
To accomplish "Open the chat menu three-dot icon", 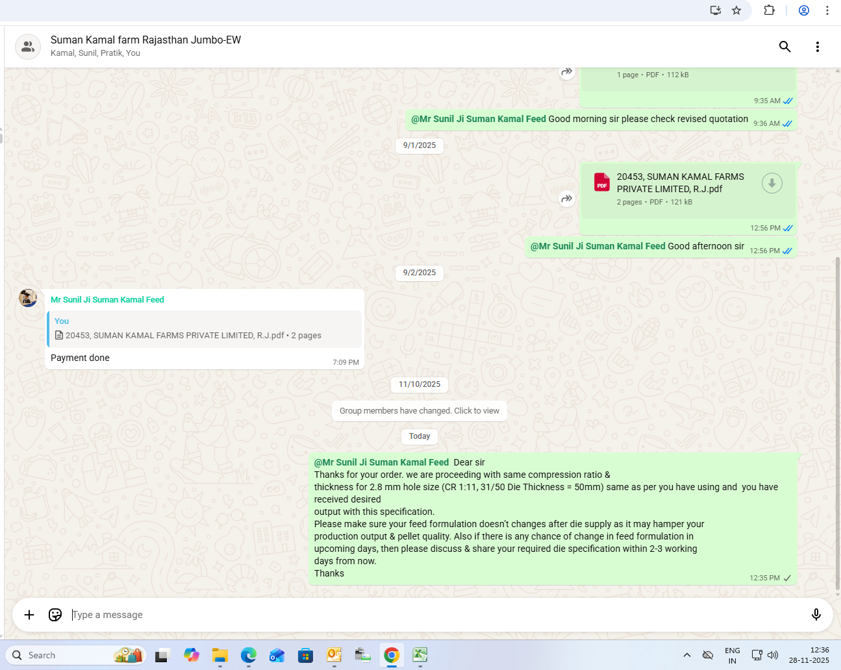I will click(817, 47).
